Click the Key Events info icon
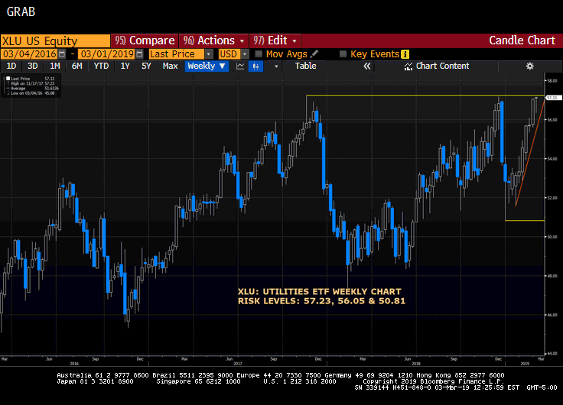563x405 pixels. (x=405, y=54)
